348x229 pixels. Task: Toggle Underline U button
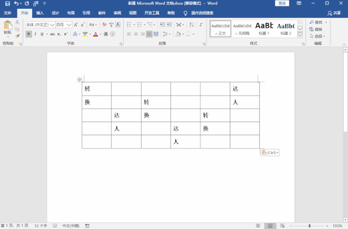point(42,34)
